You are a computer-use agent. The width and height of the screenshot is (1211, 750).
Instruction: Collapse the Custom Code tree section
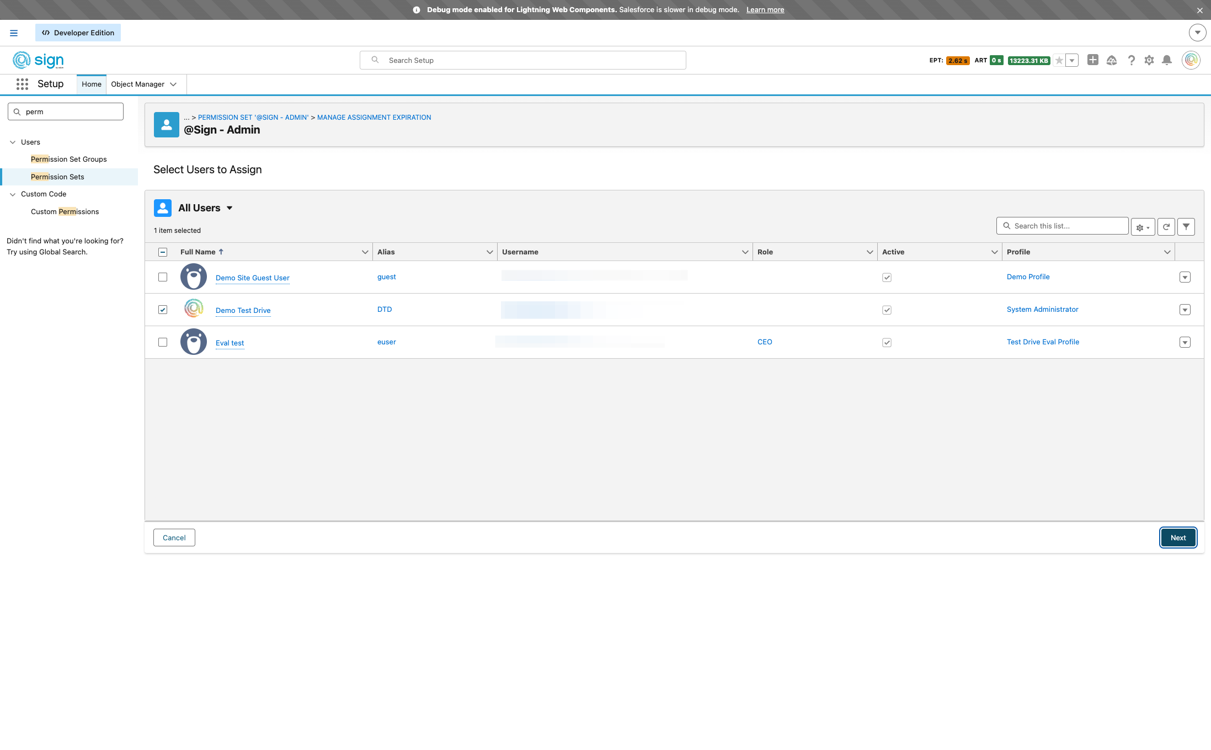click(x=13, y=194)
